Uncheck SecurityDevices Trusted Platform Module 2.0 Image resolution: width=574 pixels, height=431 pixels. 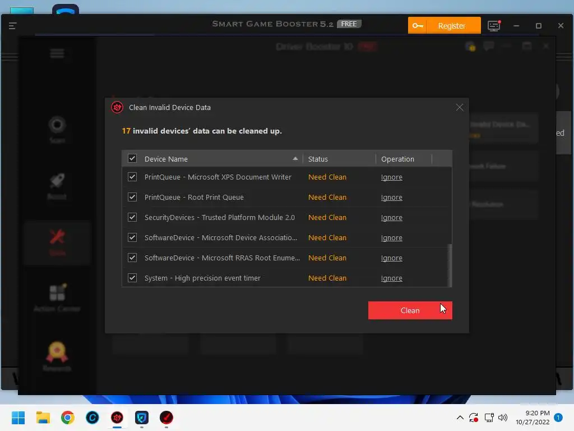(x=132, y=217)
